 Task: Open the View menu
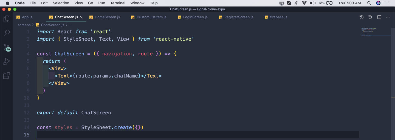click(79, 3)
